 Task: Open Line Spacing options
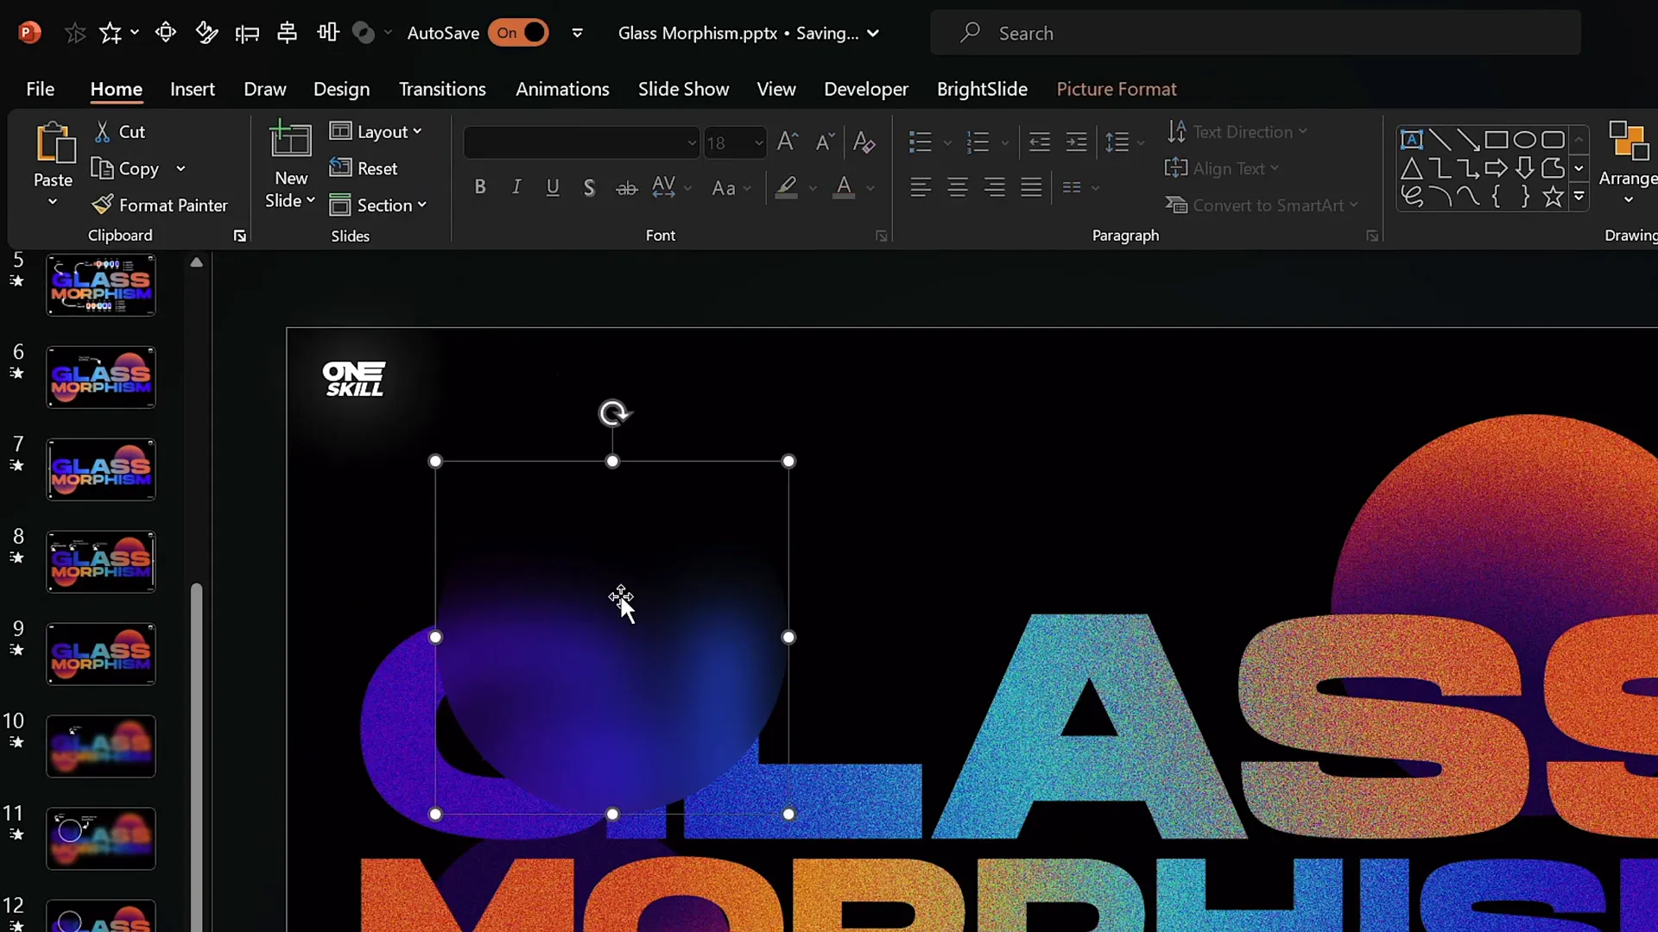coord(1124,142)
